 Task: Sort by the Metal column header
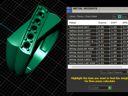pos(82,23)
